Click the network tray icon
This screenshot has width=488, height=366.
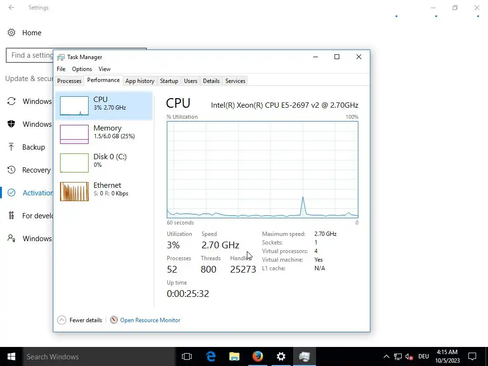click(x=398, y=356)
